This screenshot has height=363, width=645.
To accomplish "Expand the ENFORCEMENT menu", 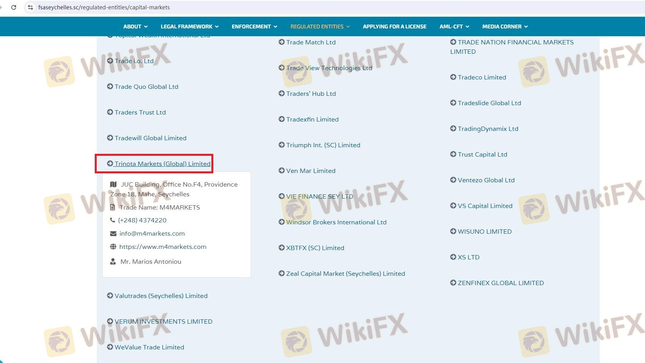I will point(254,26).
